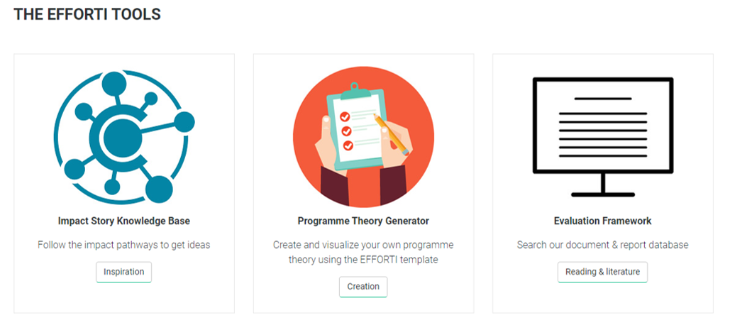The width and height of the screenshot is (730, 325).
Task: Click 'Follow the impact pathways' description
Action: click(124, 245)
